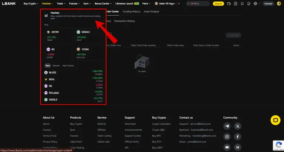Open the Affiliate footer link
This screenshot has width=284, height=152.
click(101, 130)
